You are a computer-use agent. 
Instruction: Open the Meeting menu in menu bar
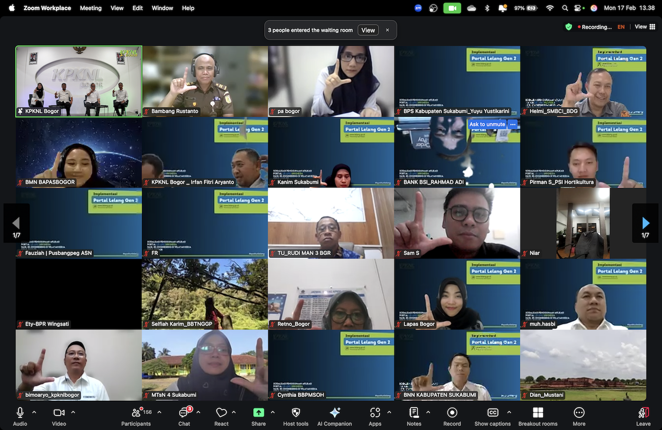click(90, 8)
